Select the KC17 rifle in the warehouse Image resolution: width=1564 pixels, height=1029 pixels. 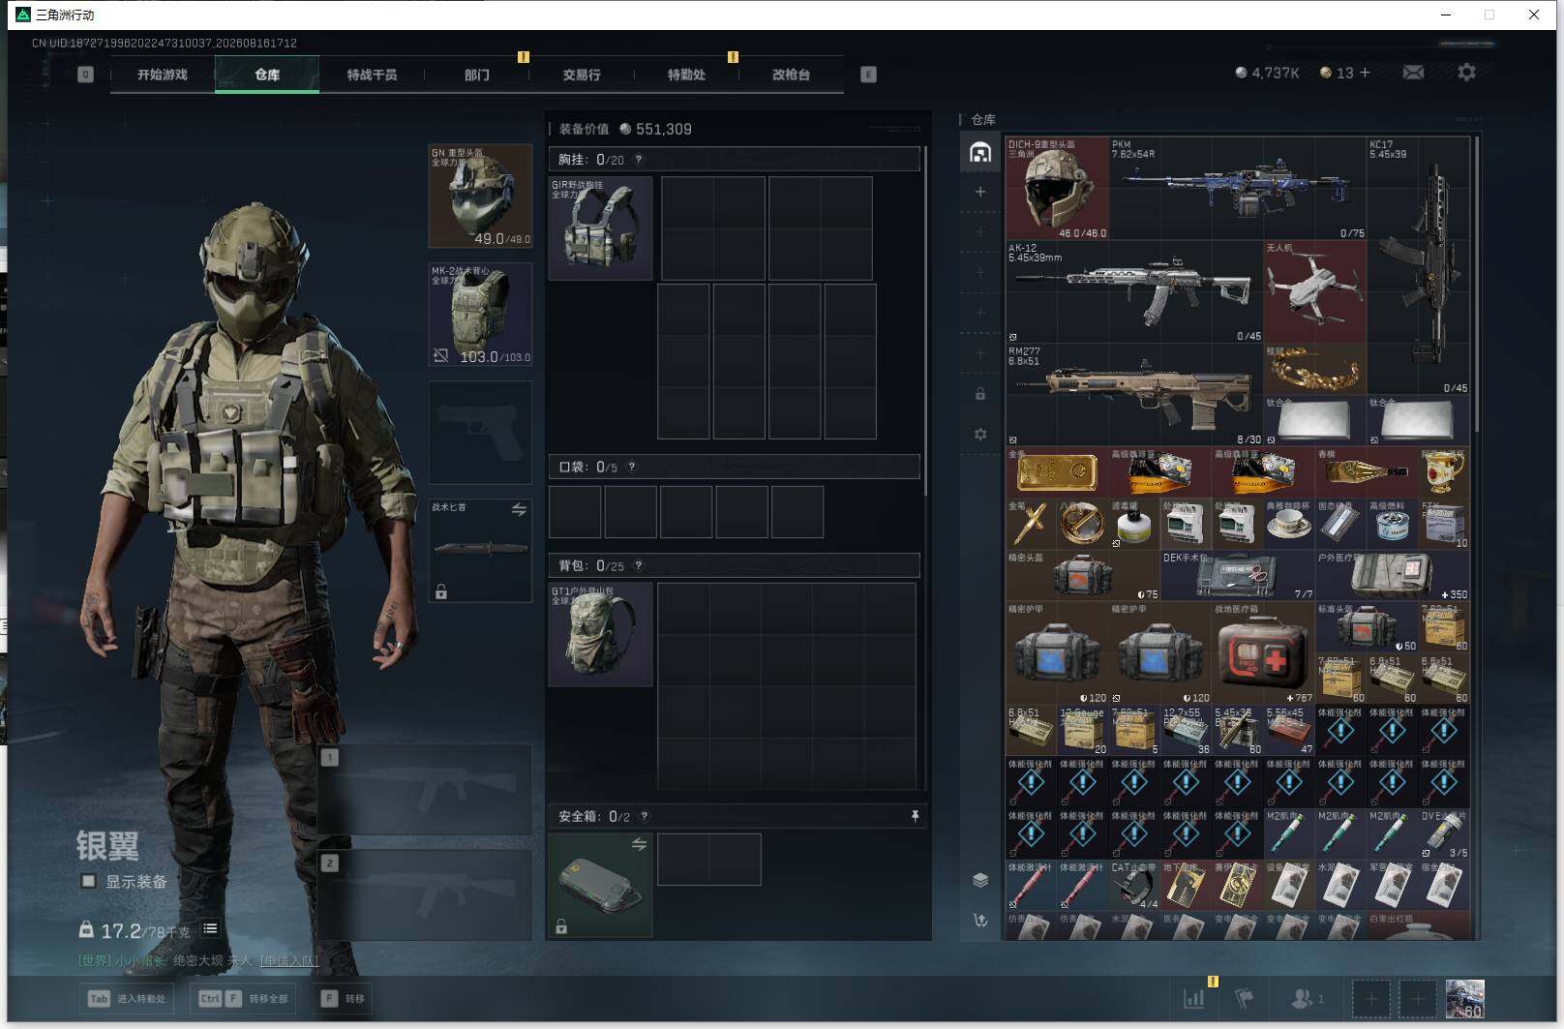click(x=1418, y=265)
